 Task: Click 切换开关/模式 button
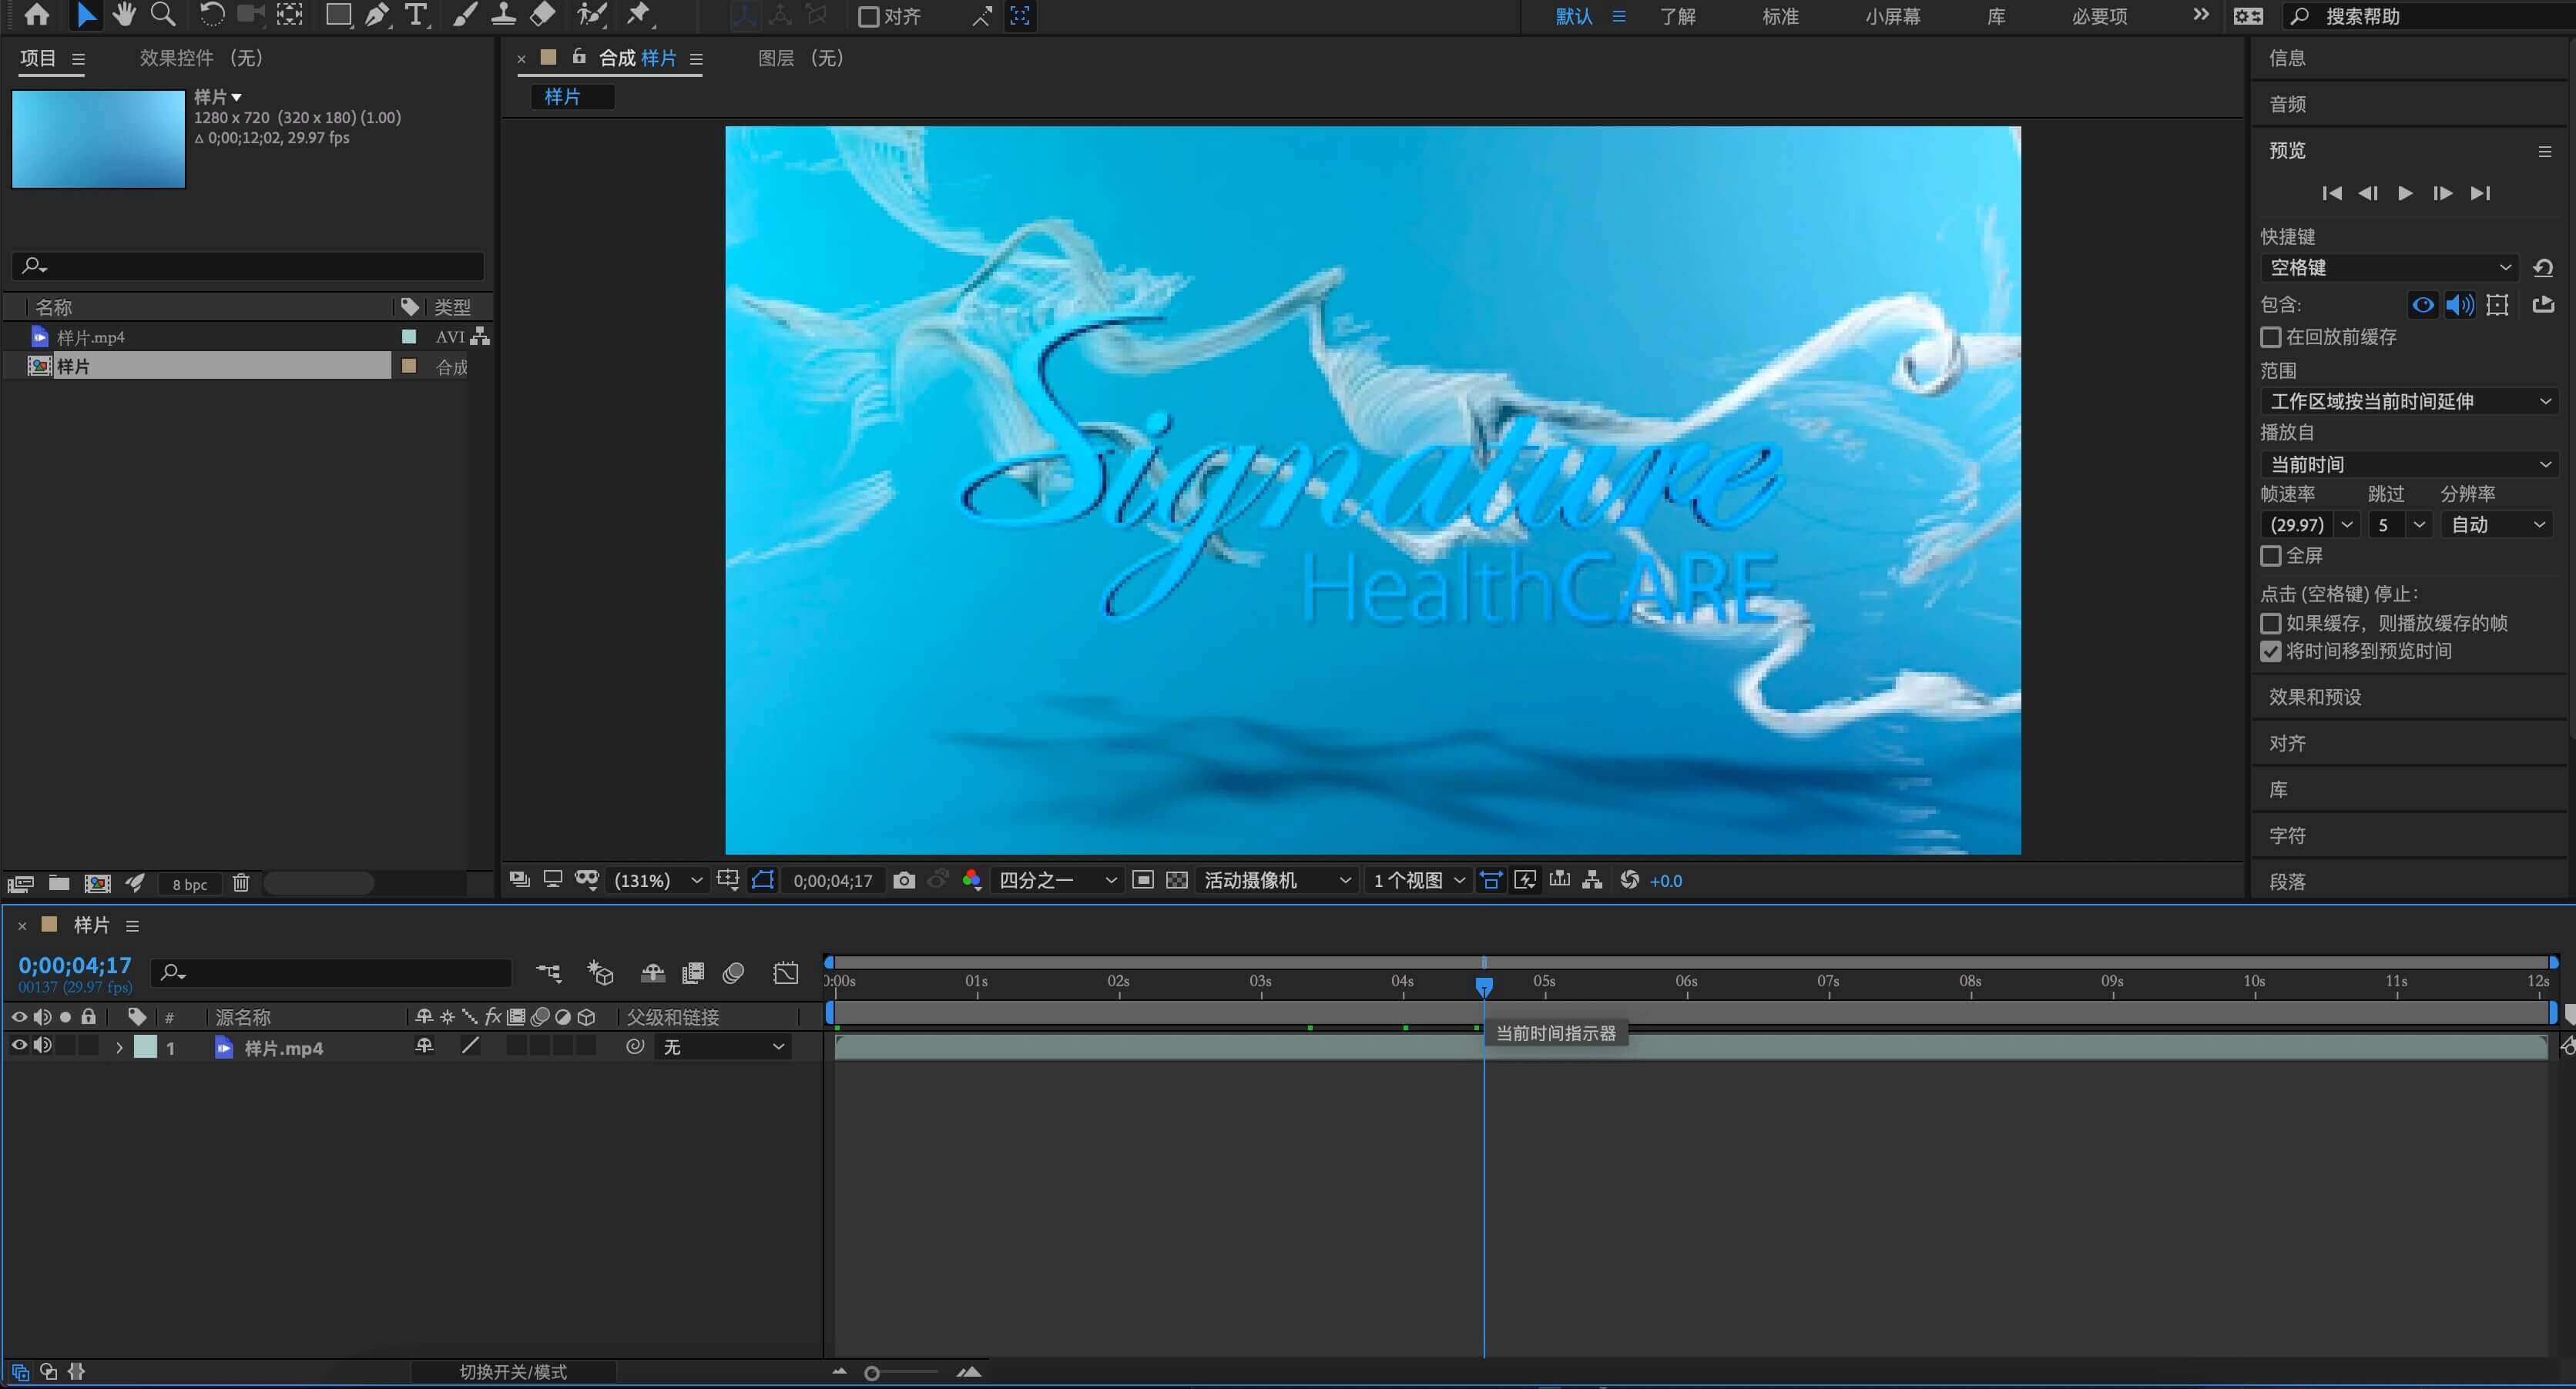[513, 1372]
